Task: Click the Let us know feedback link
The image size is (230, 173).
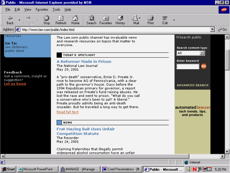Action: (x=15, y=83)
